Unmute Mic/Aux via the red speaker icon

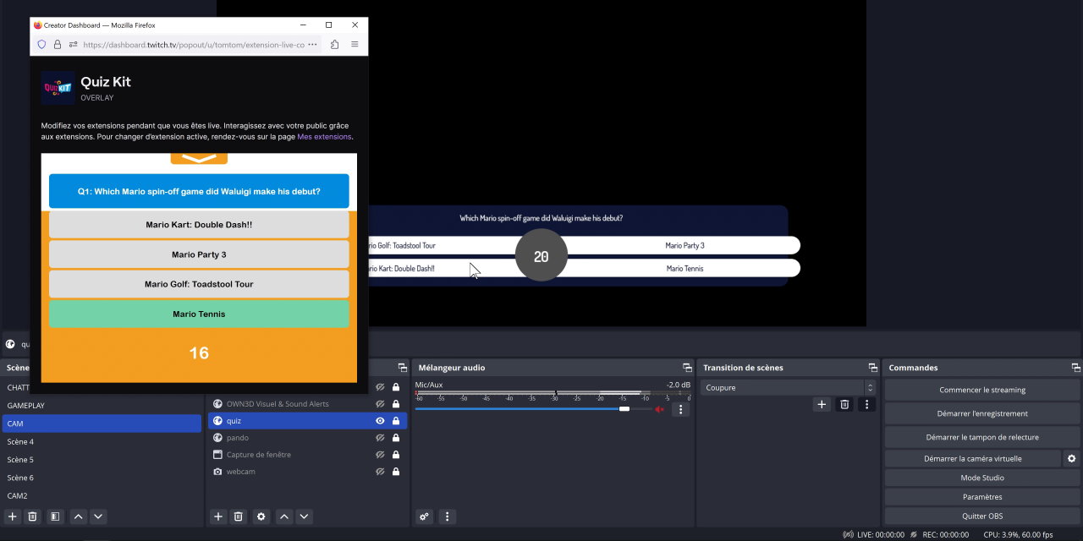point(660,409)
